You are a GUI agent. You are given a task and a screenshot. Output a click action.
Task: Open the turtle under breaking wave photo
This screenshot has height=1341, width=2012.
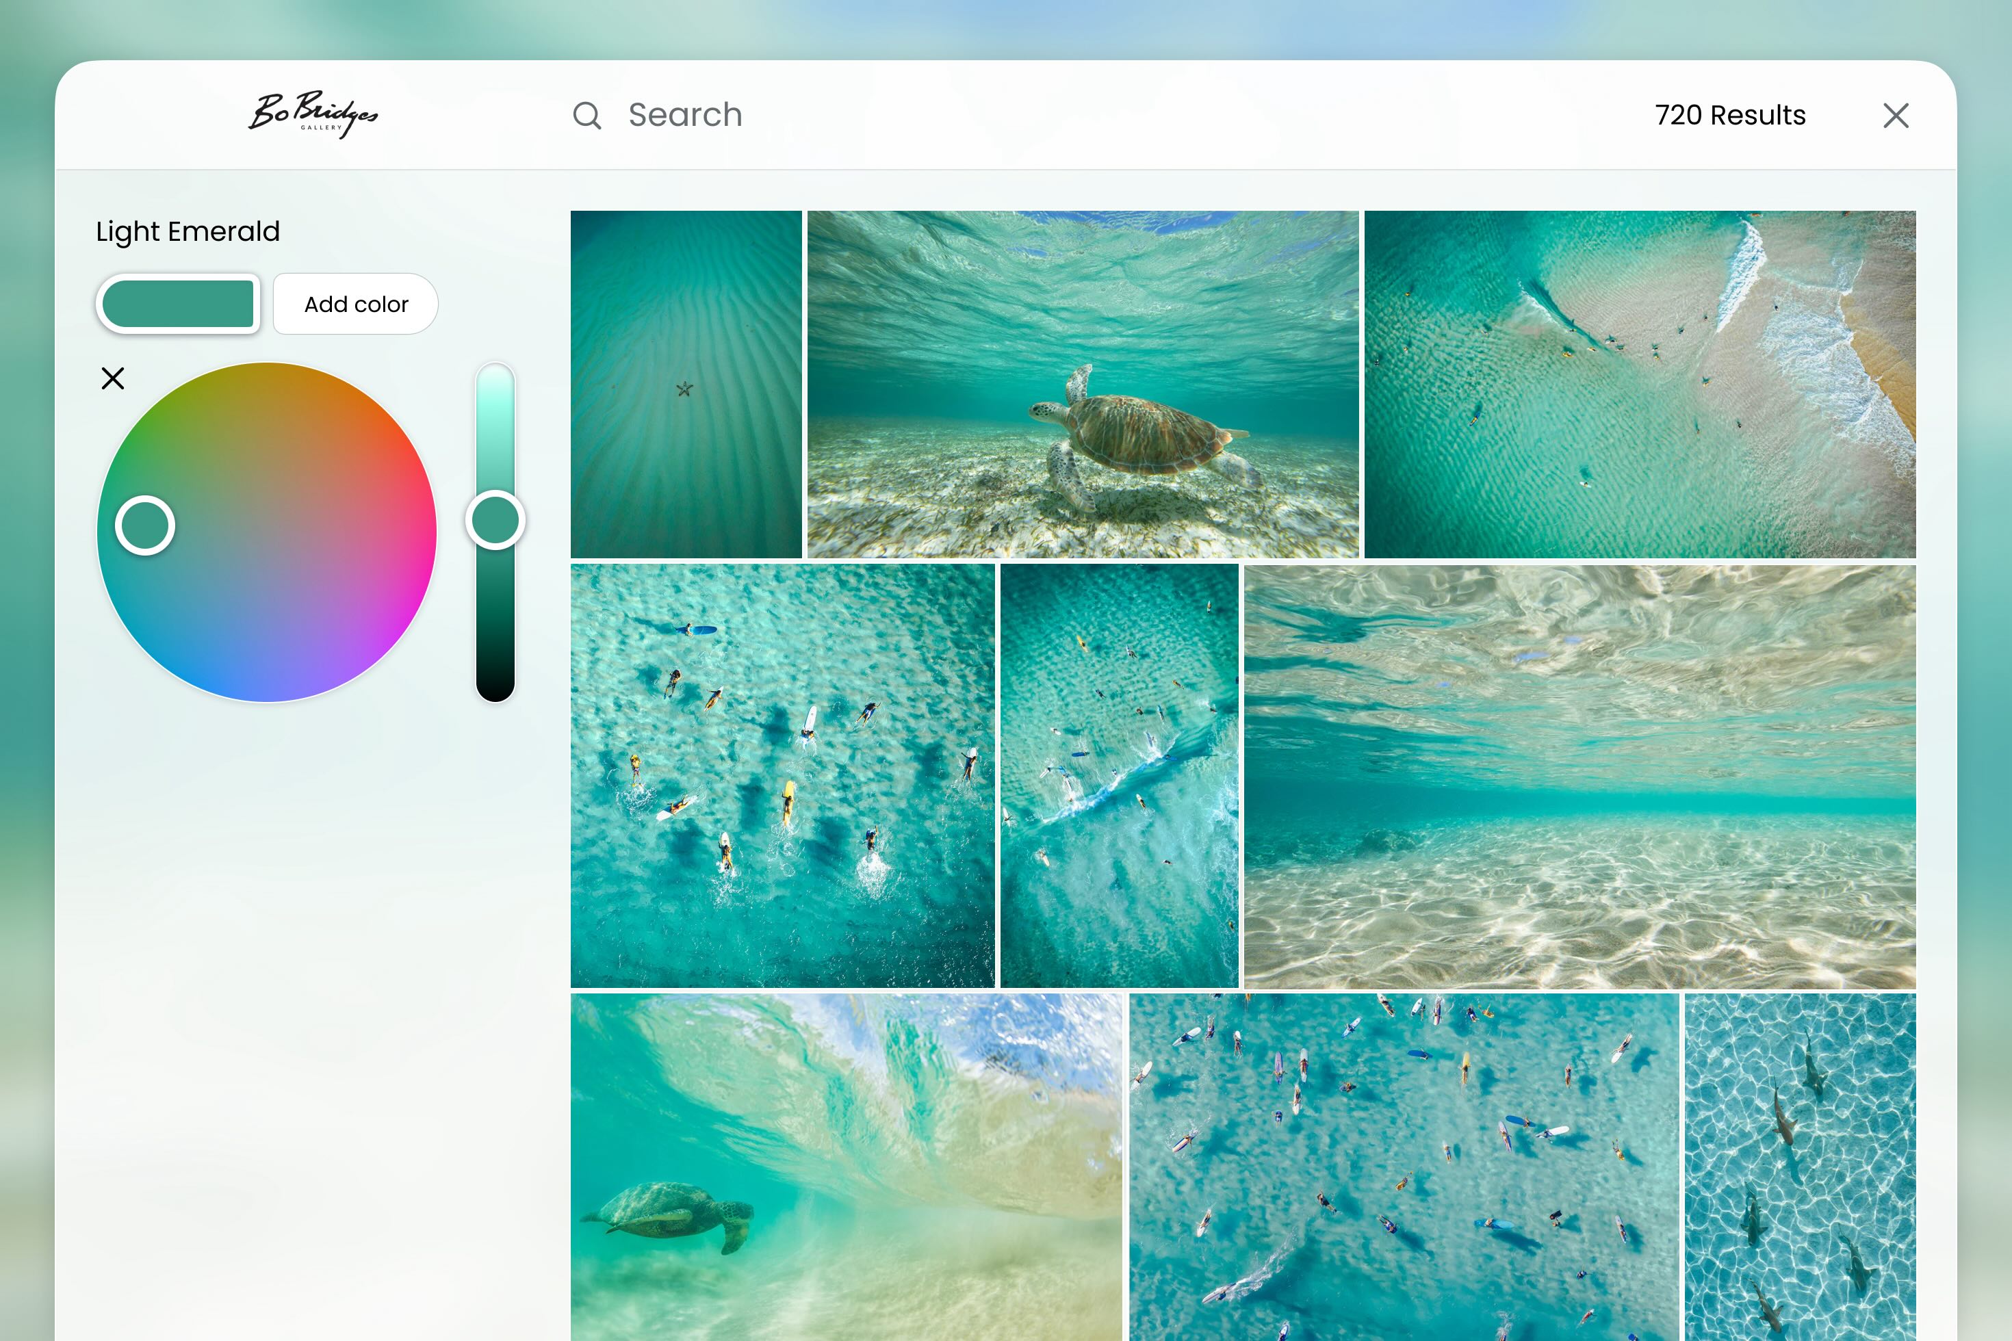845,1167
